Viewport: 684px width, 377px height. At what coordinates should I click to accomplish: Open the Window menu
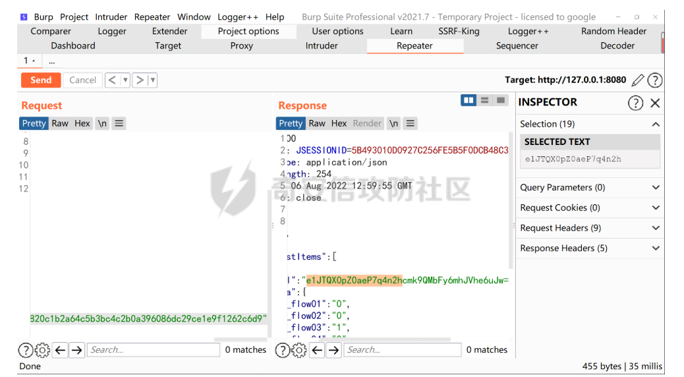coord(194,17)
